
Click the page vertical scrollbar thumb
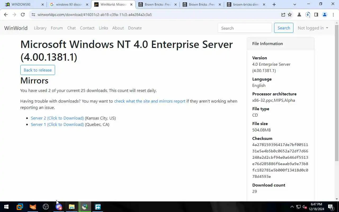point(337,93)
